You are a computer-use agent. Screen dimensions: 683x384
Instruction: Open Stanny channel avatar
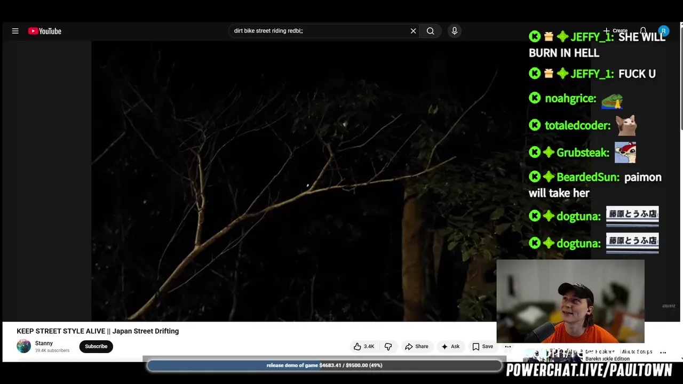[23, 346]
